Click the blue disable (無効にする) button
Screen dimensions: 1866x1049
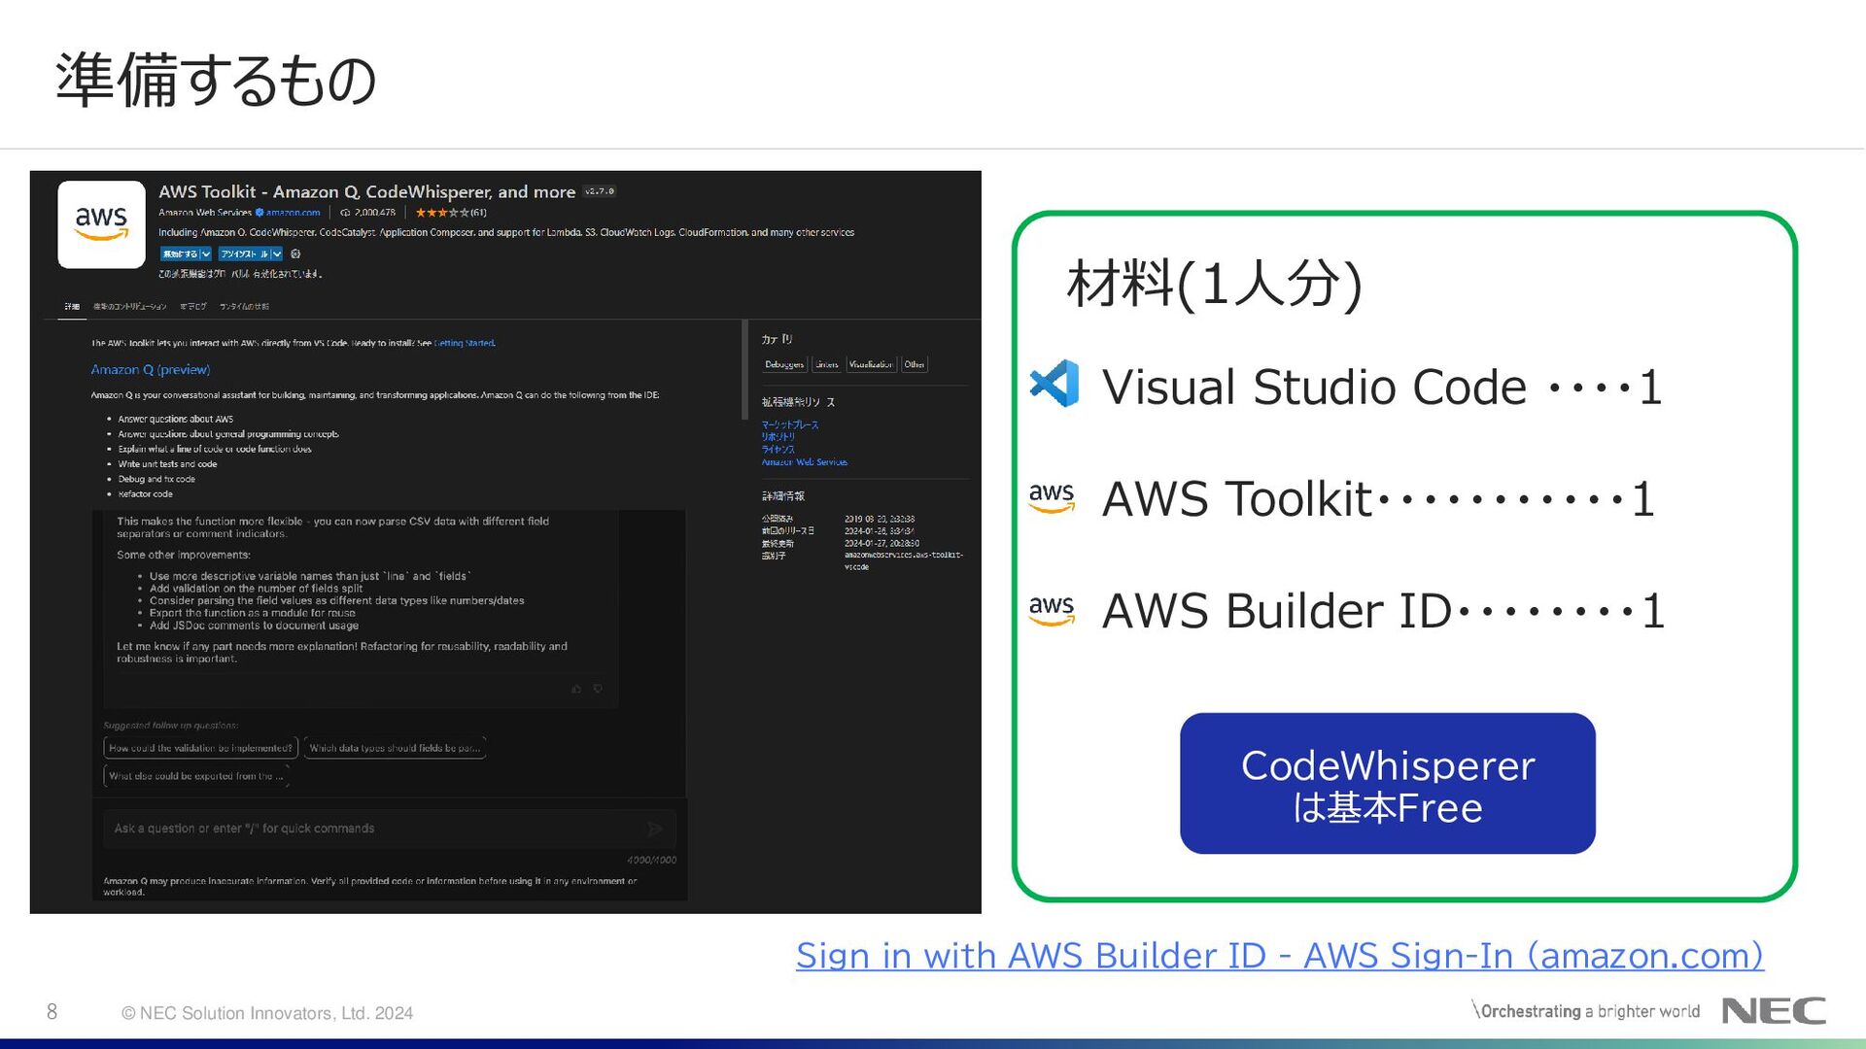(x=180, y=254)
